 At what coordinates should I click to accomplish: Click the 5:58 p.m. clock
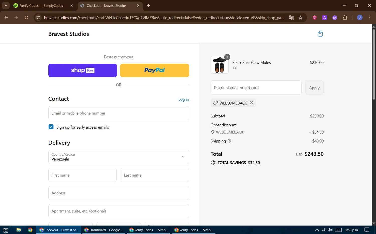tap(352, 230)
